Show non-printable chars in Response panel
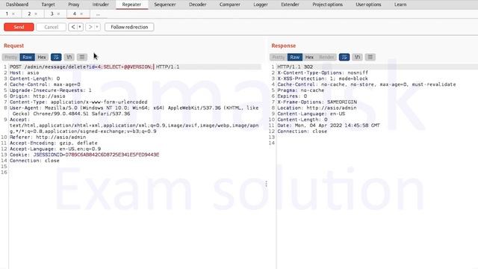478x269 pixels. coord(357,57)
